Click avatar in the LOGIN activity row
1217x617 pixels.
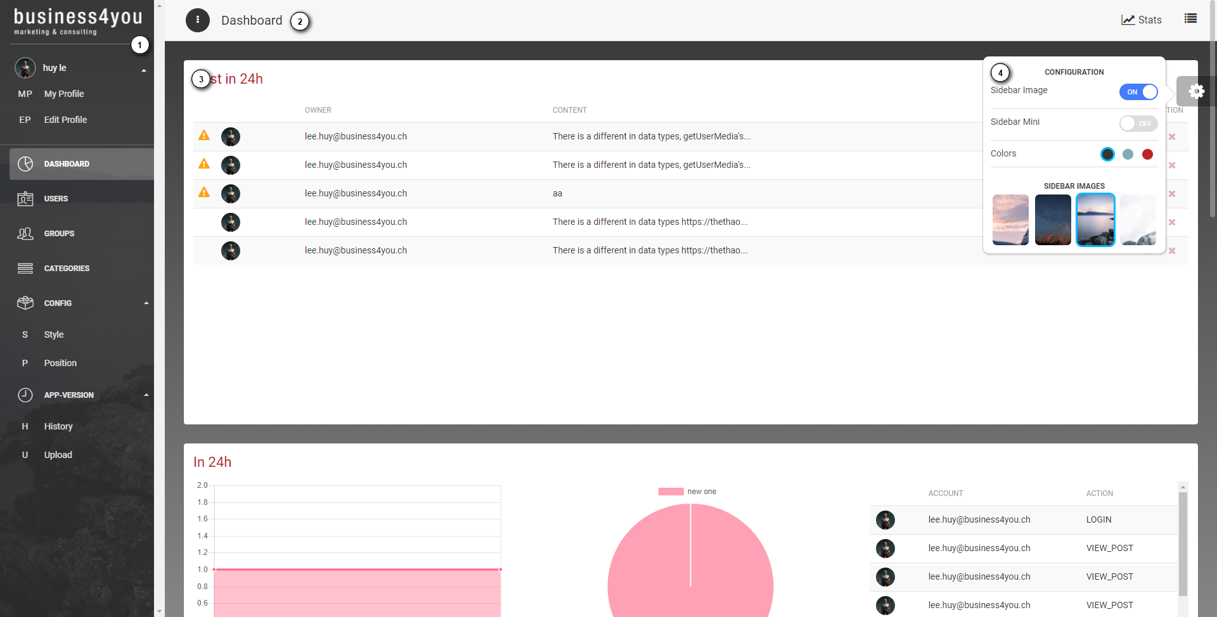(885, 520)
